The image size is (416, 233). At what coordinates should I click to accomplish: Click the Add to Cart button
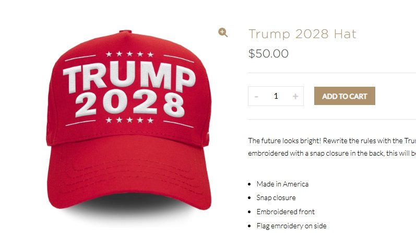tap(344, 96)
